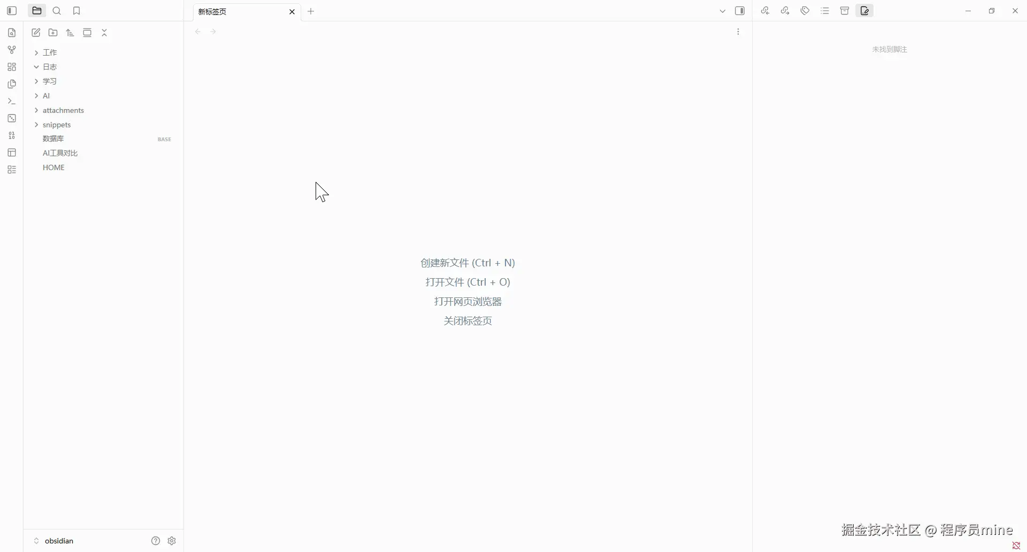The image size is (1027, 552).
Task: Click 创建新文件 (Ctrl + N) link
Action: pyautogui.click(x=467, y=263)
